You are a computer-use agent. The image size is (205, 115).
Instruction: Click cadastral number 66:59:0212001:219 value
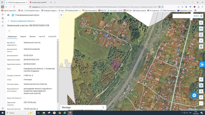[x=31, y=60]
